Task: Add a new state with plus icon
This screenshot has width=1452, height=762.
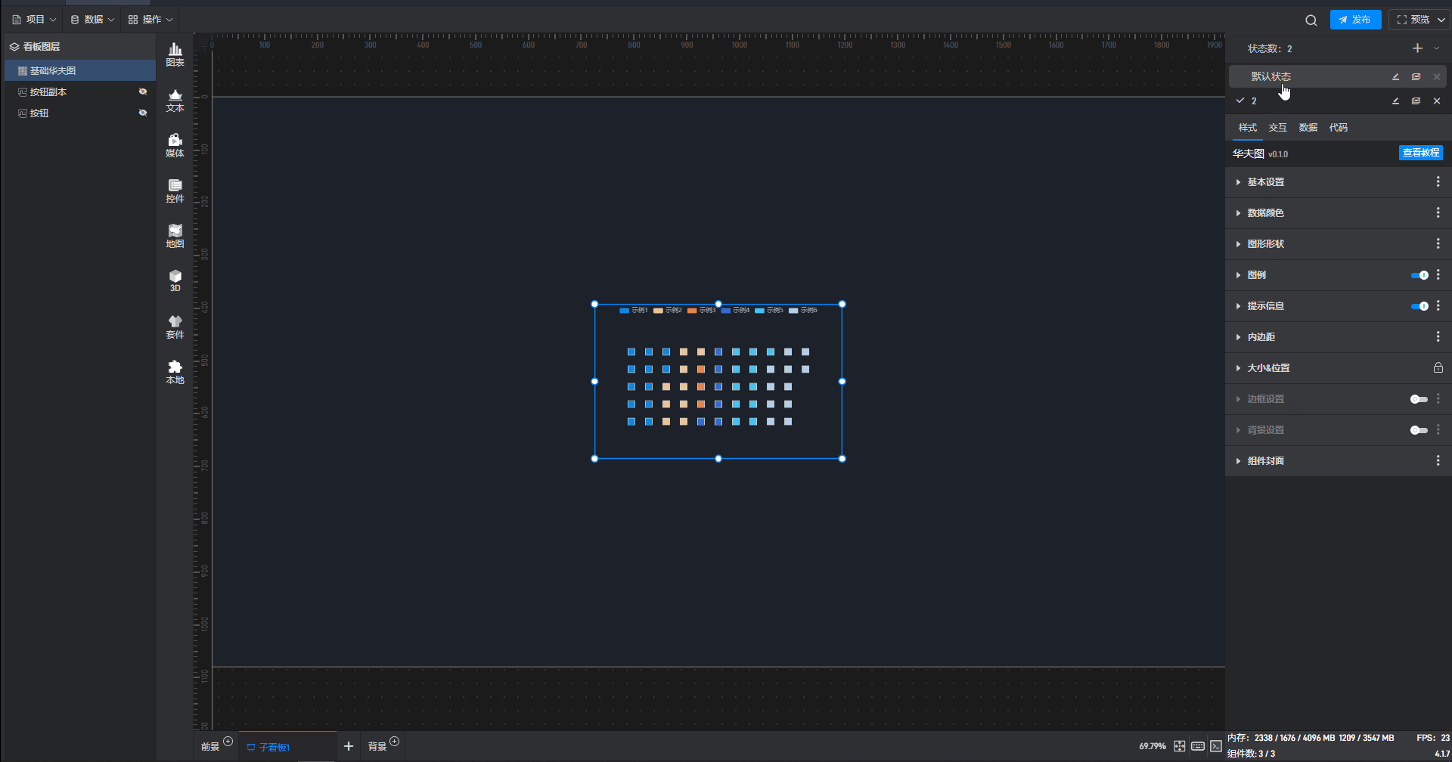Action: 1416,48
